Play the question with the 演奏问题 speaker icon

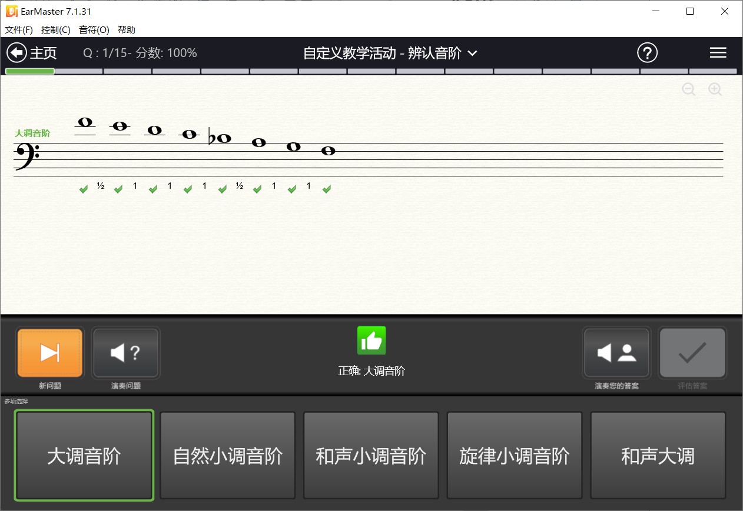(125, 353)
